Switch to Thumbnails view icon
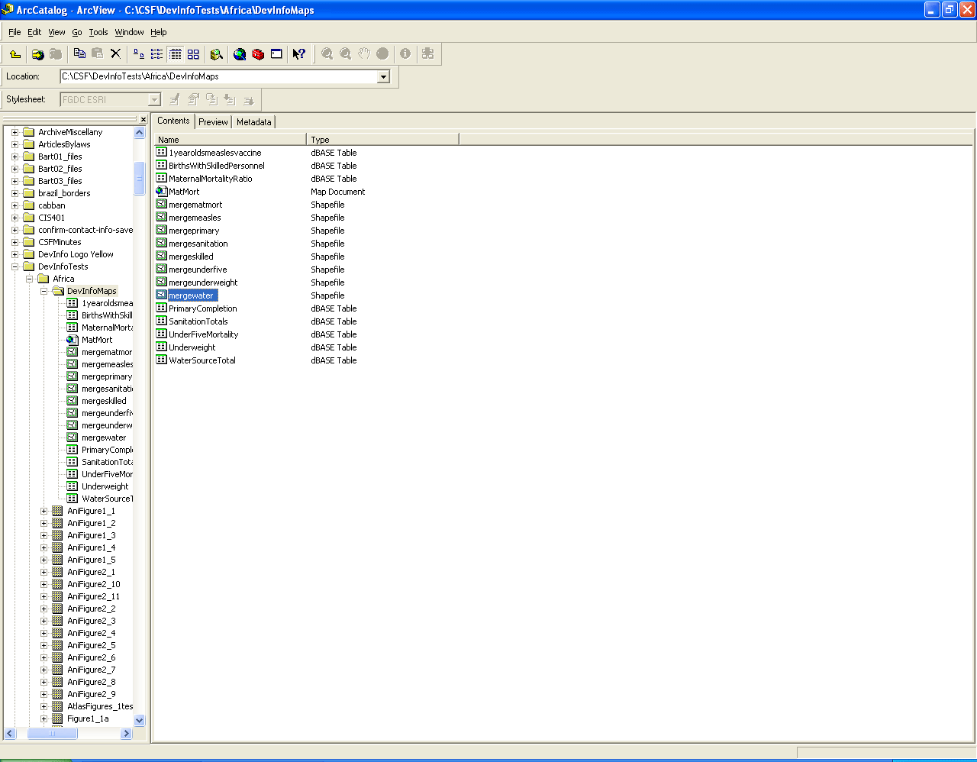 (193, 53)
